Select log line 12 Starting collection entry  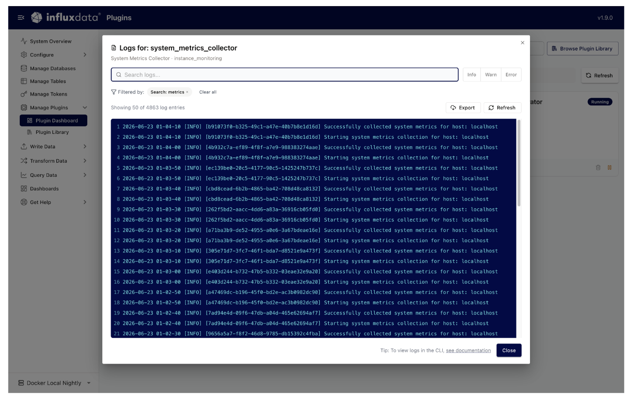pyautogui.click(x=314, y=240)
